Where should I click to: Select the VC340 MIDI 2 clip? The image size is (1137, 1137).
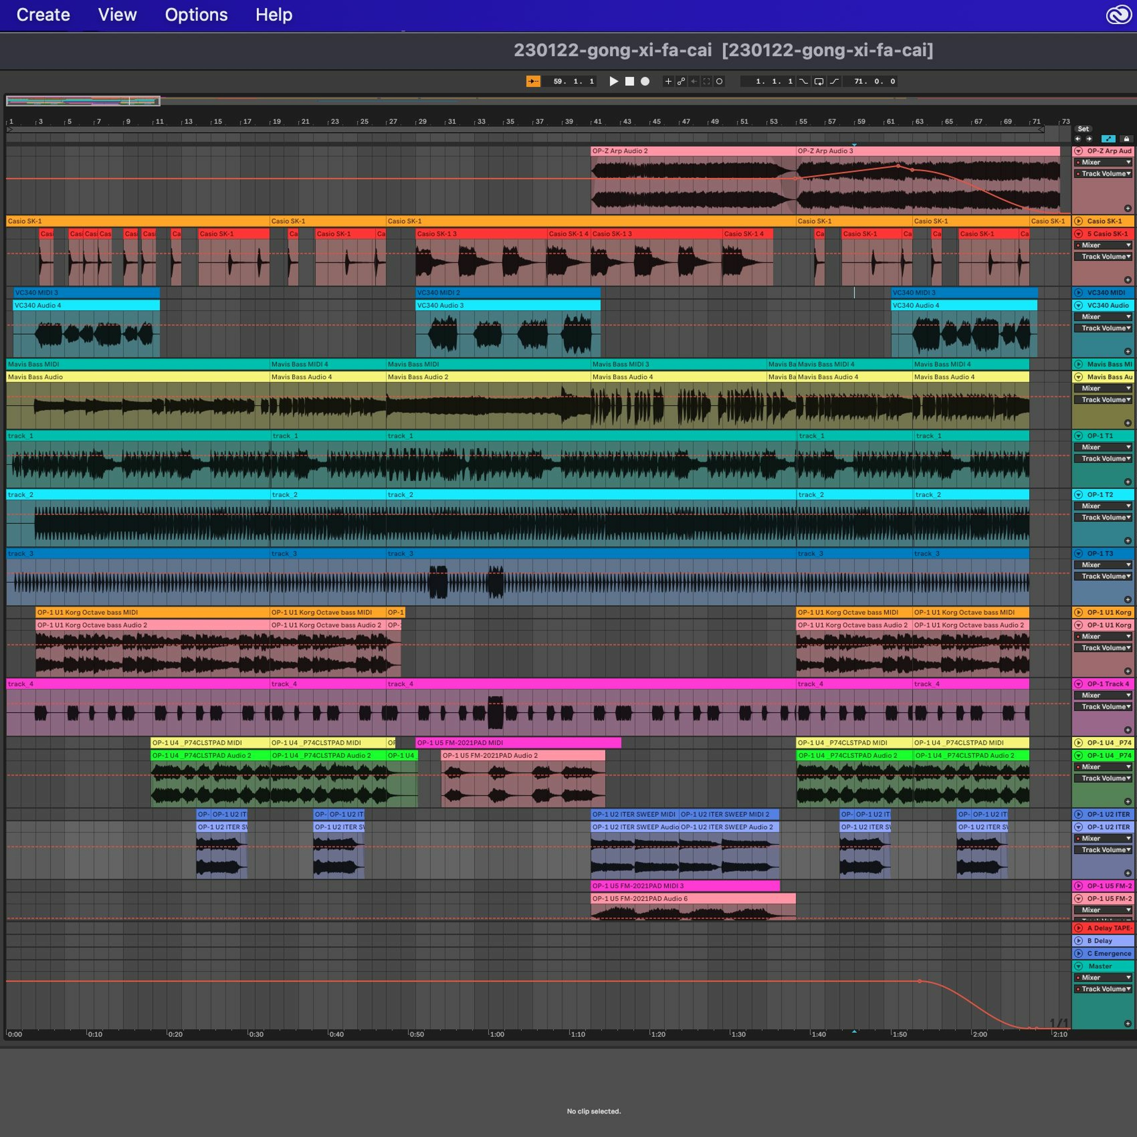coord(508,293)
